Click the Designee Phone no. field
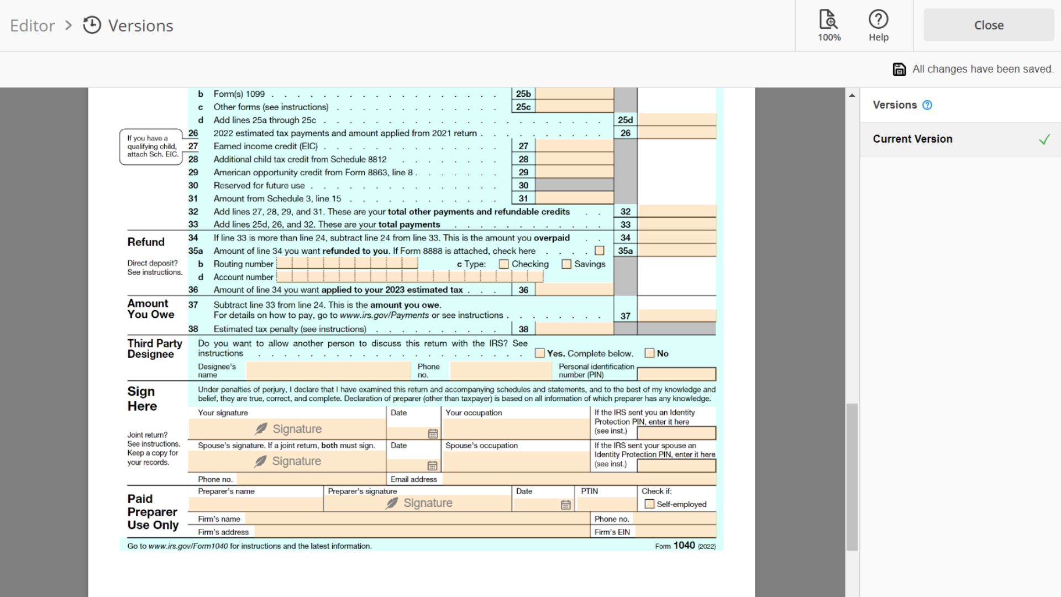This screenshot has width=1061, height=597. pyautogui.click(x=501, y=370)
